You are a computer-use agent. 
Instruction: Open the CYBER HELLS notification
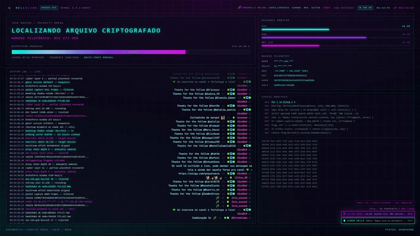(378, 221)
